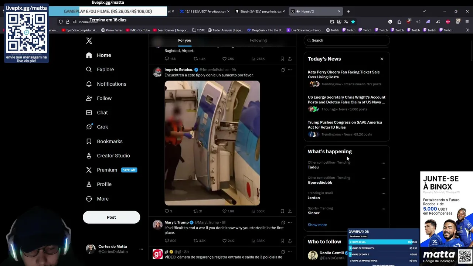Toggle the Firefox bookmark star
Screen dimensions: 473x266
[x=353, y=22]
